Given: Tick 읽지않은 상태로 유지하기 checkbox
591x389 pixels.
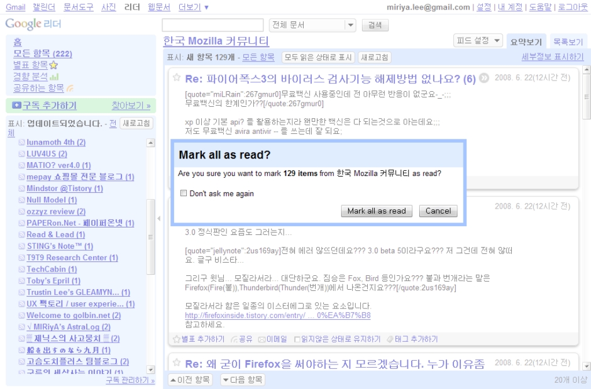Looking at the screenshot, I should pos(297,340).
